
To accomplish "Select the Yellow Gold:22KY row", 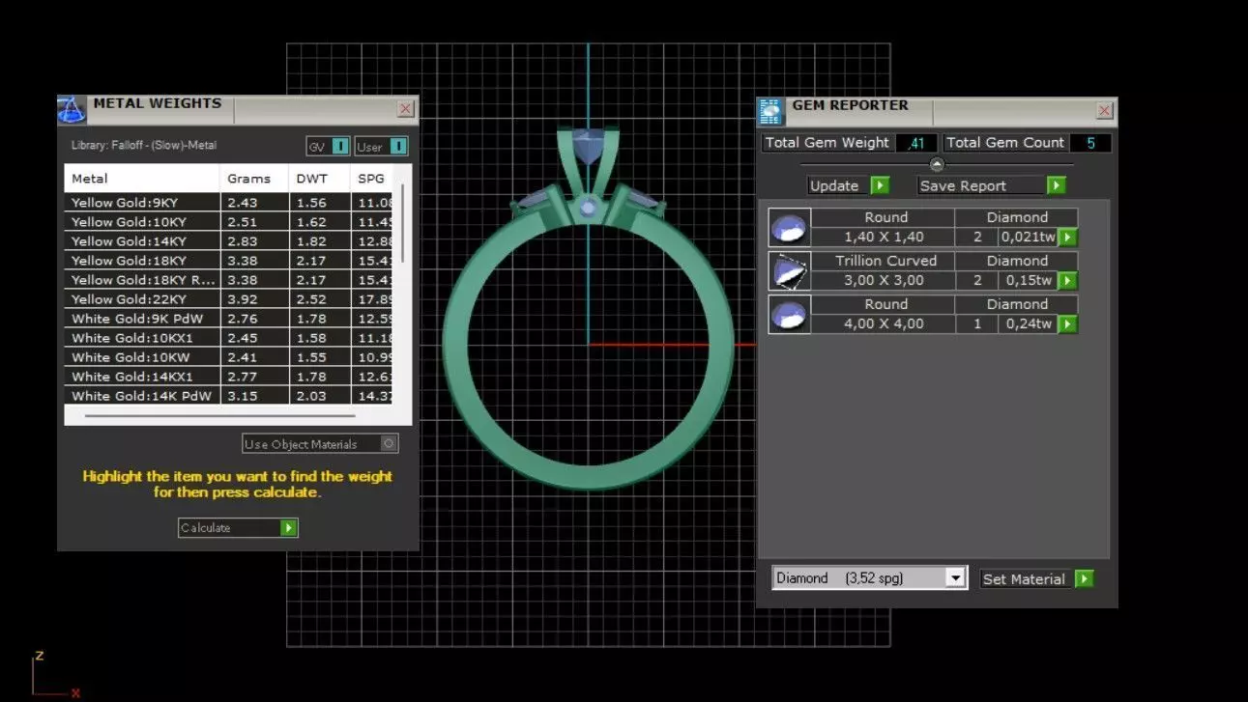I will [x=228, y=299].
